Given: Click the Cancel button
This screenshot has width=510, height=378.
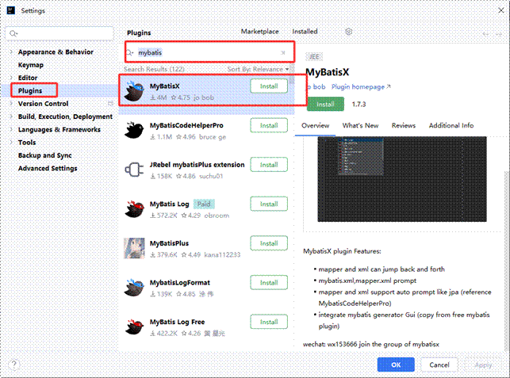Looking at the screenshot, I should pos(439,365).
